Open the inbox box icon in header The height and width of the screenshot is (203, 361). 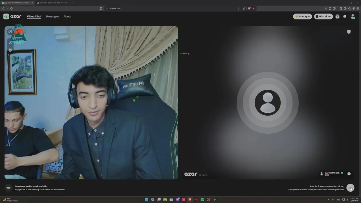(337, 16)
